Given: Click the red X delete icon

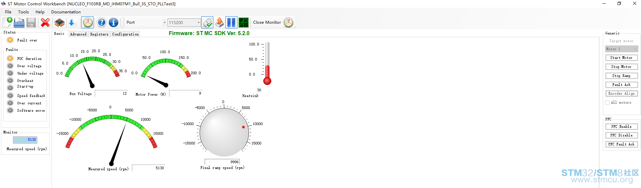Looking at the screenshot, I should 45,22.
